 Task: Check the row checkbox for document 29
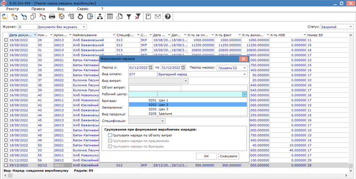[6, 40]
